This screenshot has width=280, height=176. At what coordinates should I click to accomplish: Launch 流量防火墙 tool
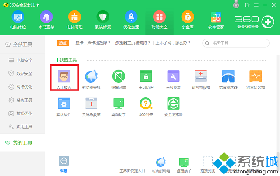pyautogui.click(x=255, y=79)
